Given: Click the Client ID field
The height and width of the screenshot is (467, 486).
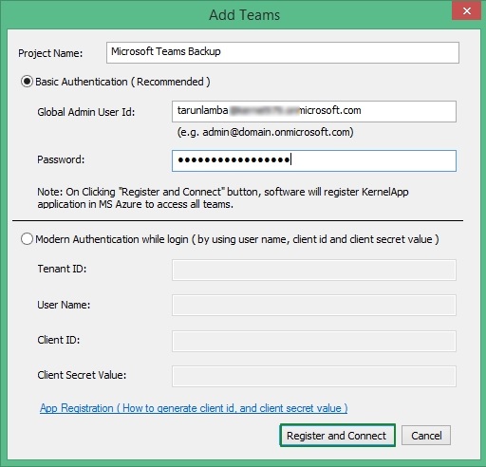Looking at the screenshot, I should 314,341.
